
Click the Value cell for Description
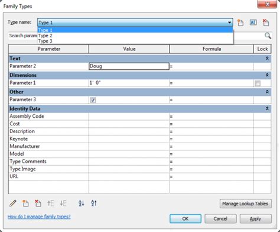129,131
